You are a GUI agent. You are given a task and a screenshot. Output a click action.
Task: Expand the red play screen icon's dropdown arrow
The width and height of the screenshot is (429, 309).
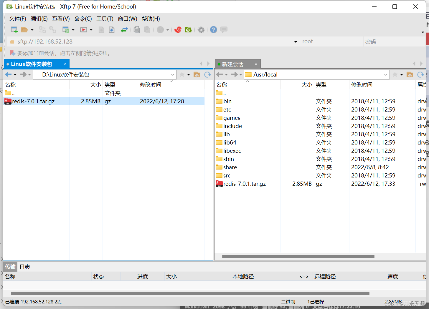pos(91,30)
